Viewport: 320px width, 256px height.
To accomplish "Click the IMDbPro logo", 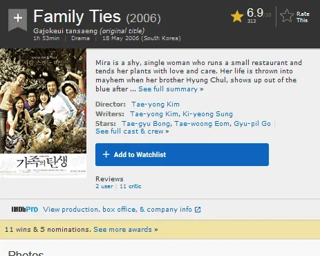I will click(x=25, y=209).
